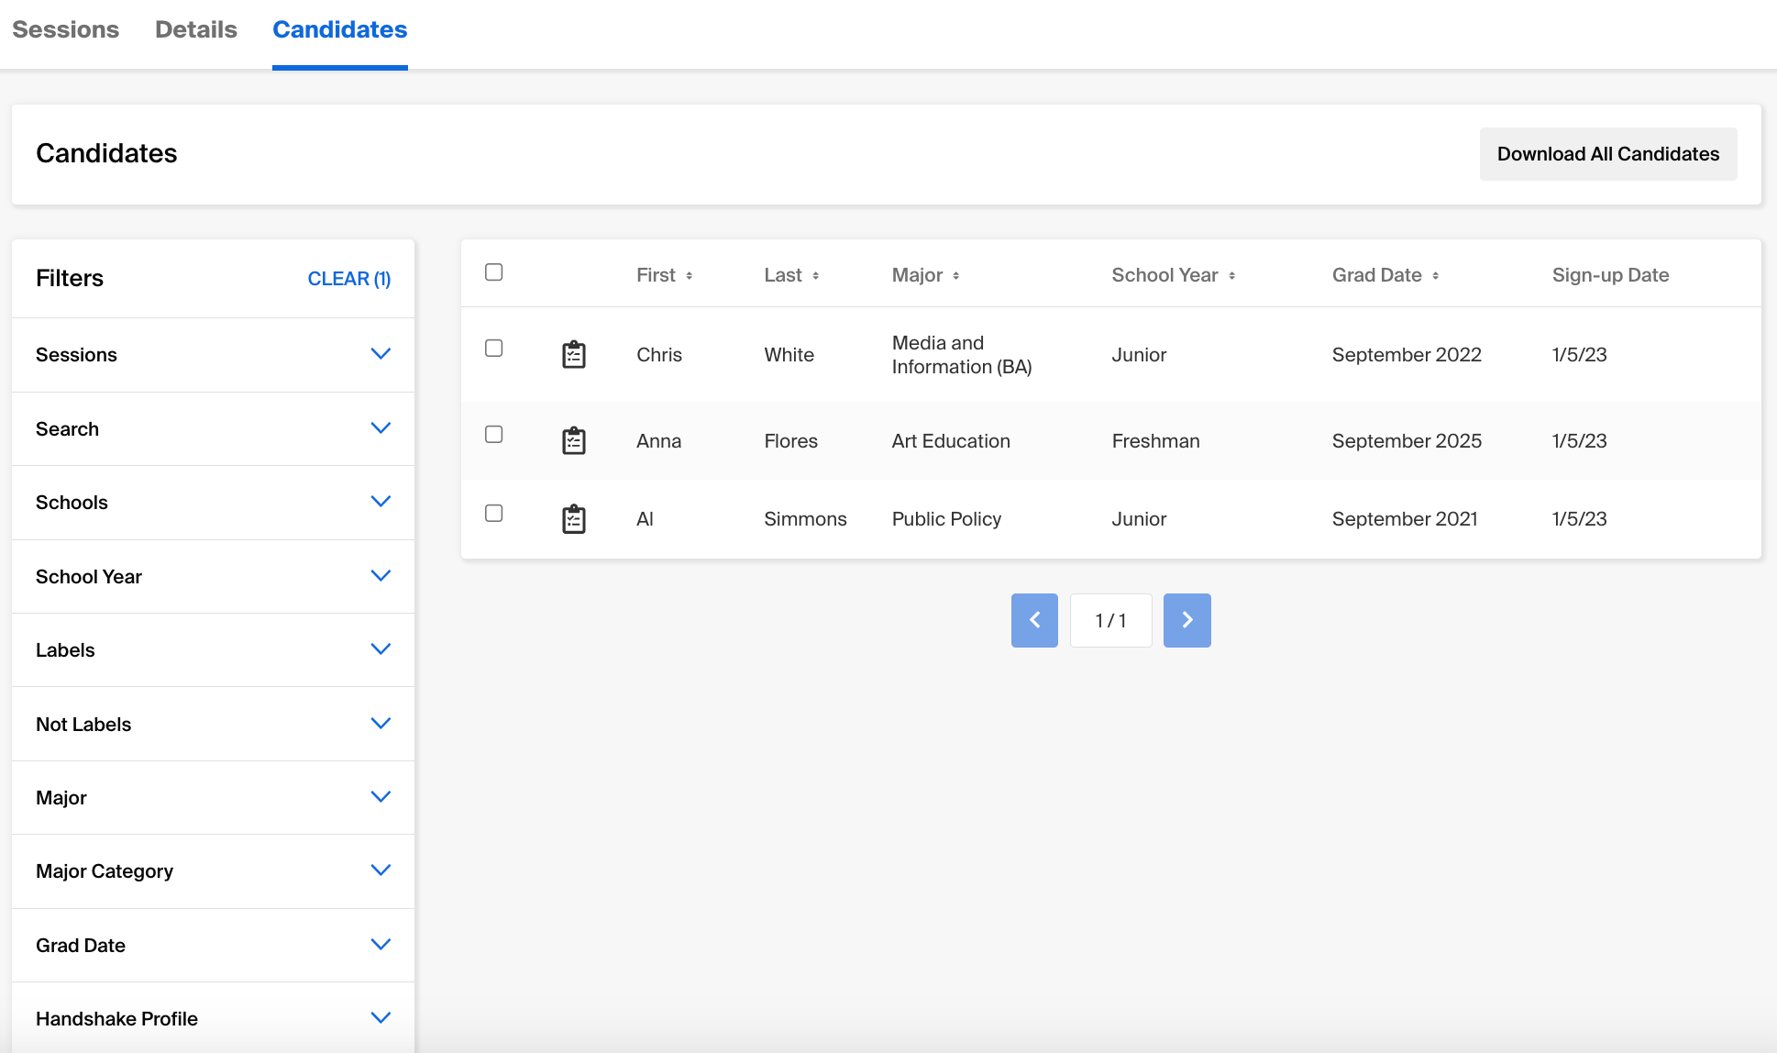Expand the Grad Date filter

213,945
